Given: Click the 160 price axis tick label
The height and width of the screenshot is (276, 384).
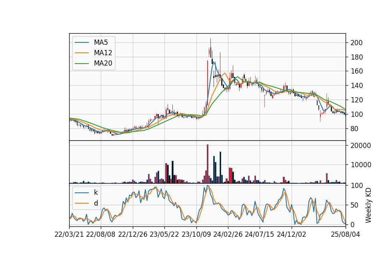Looking at the screenshot, I should coord(356,71).
